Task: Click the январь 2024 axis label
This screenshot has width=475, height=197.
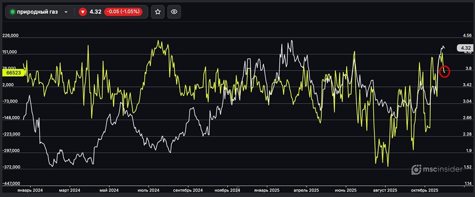Action: click(x=30, y=190)
